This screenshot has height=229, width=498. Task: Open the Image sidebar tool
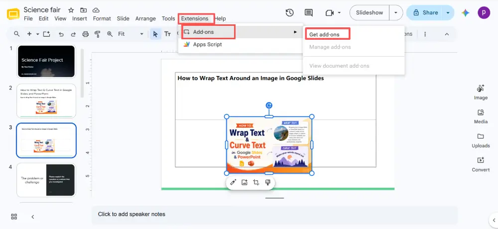click(481, 92)
